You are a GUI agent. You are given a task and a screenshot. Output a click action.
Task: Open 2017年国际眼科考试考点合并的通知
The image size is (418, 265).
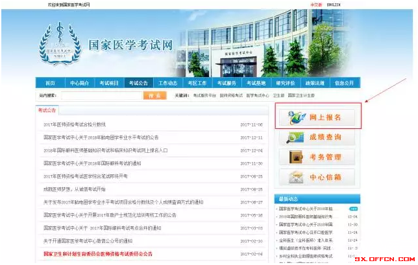pos(103,228)
